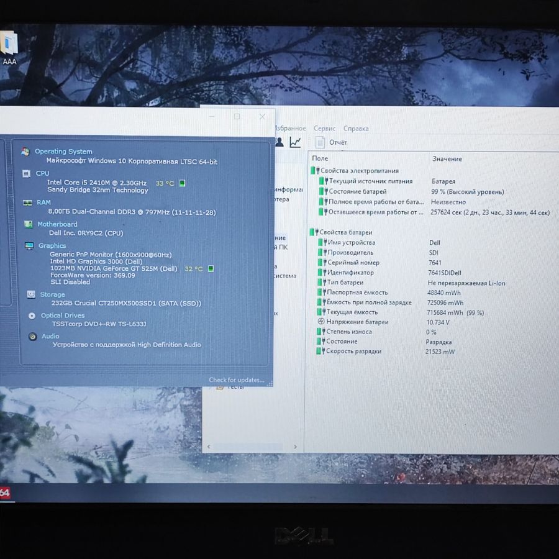Click the Operating System Windows logo icon in Speccy
559x559 pixels.
25,152
